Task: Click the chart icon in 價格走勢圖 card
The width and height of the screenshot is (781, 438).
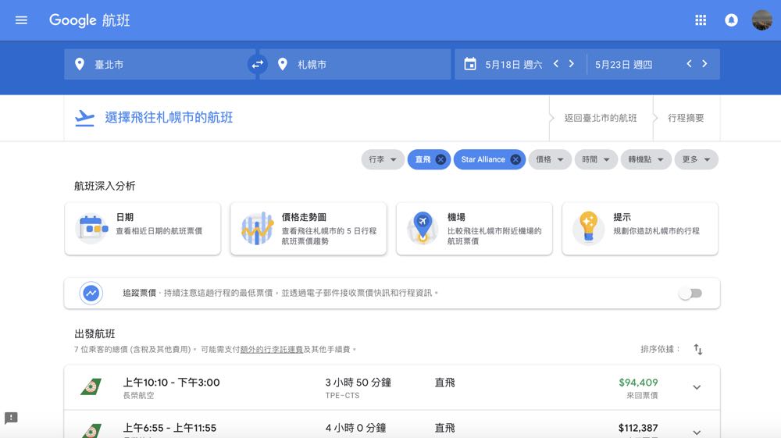Action: 257,229
